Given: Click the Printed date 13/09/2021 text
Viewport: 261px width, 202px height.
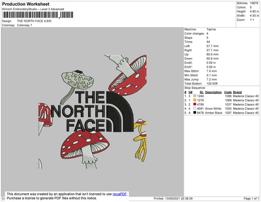Looking at the screenshot, I should [173, 199].
